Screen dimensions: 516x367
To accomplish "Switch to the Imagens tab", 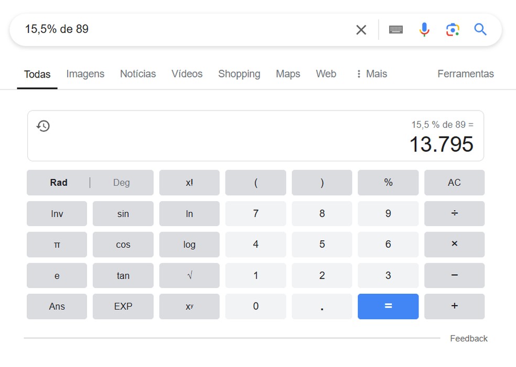I will [x=85, y=74].
